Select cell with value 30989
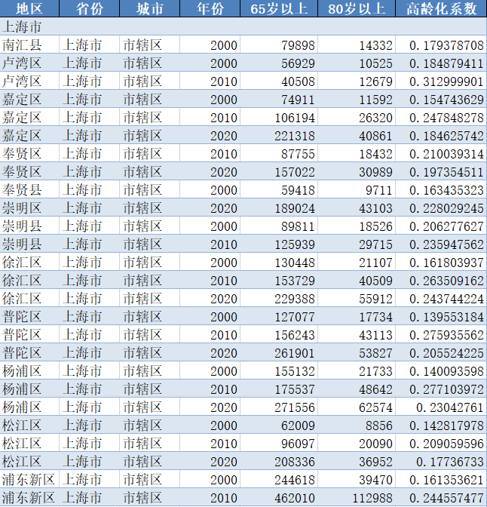487x507 pixels. 357,171
